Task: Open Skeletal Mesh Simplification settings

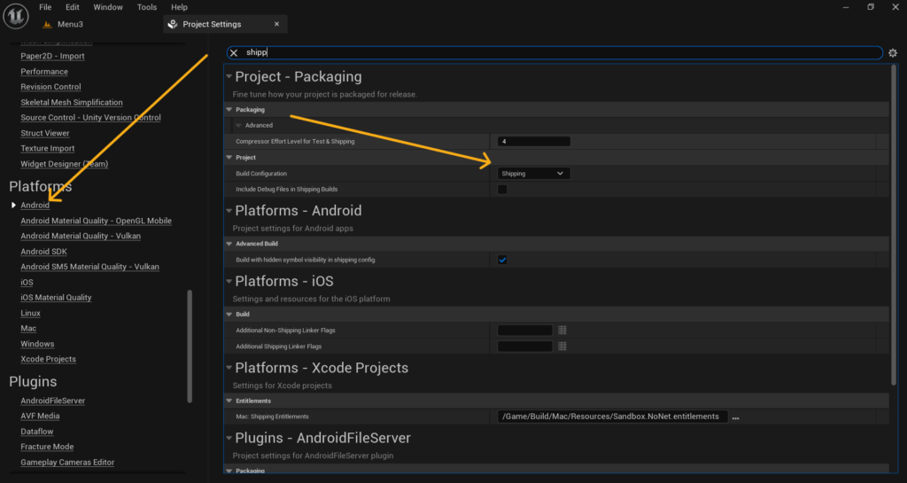Action: [x=72, y=103]
